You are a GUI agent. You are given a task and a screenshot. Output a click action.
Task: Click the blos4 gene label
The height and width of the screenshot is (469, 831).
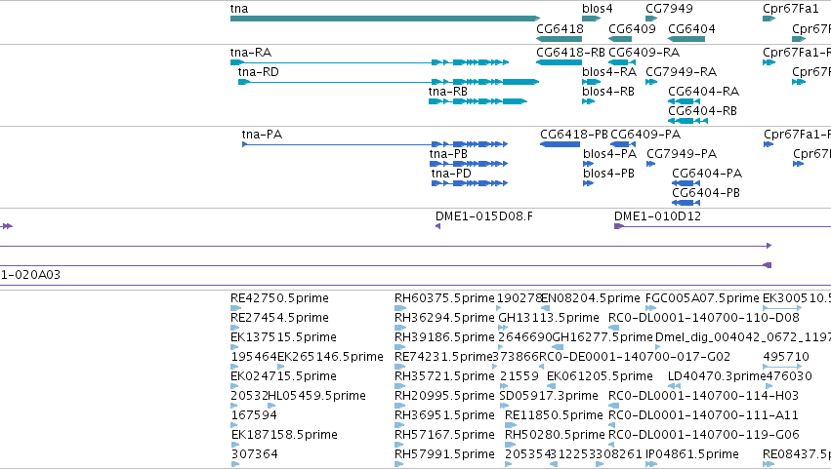click(x=598, y=9)
